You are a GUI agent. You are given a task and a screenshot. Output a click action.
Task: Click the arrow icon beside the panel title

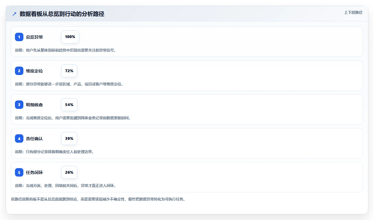coord(14,14)
